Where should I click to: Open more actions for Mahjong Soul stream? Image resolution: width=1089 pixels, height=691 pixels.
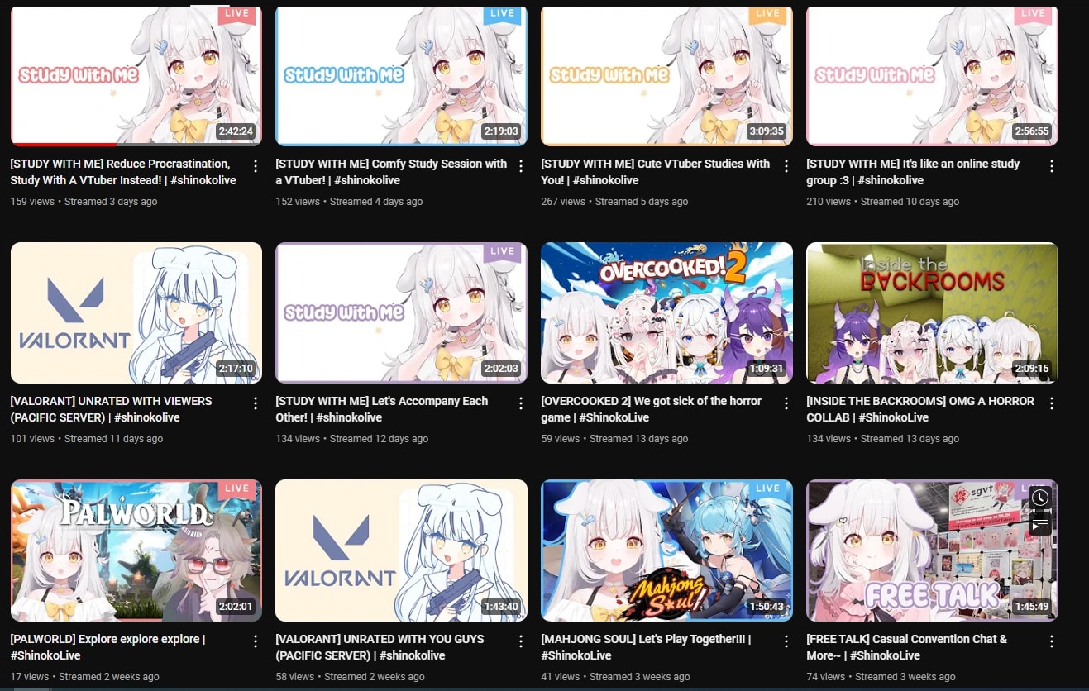click(x=786, y=641)
